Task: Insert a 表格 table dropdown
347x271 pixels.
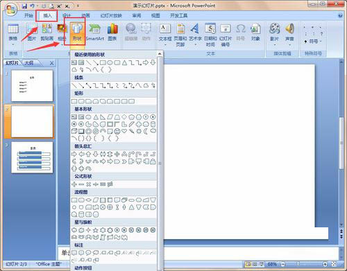Action: tap(13, 35)
